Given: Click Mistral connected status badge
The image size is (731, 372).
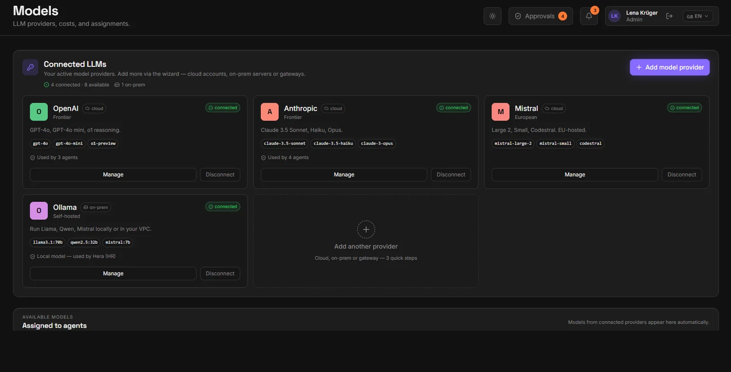Looking at the screenshot, I should (685, 108).
